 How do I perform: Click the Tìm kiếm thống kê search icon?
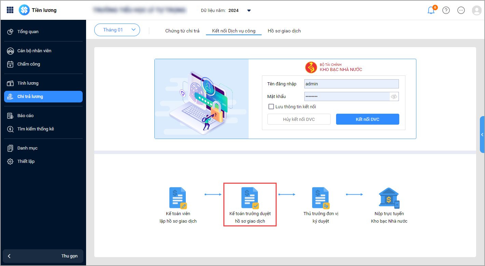pos(10,129)
